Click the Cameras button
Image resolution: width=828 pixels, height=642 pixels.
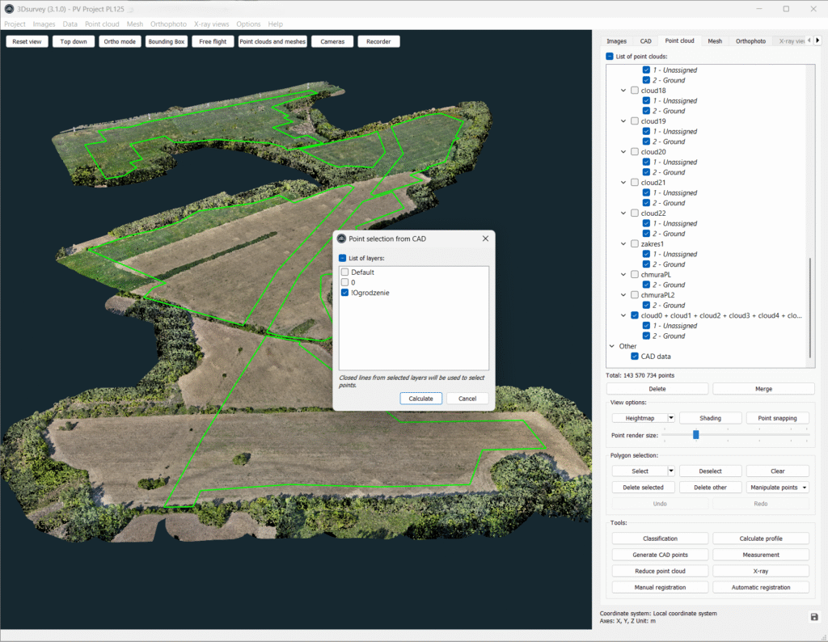click(x=332, y=42)
